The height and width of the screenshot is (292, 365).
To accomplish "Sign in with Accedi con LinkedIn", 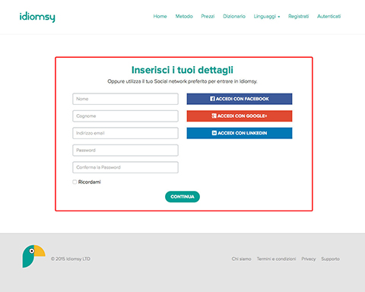I will pyautogui.click(x=240, y=133).
